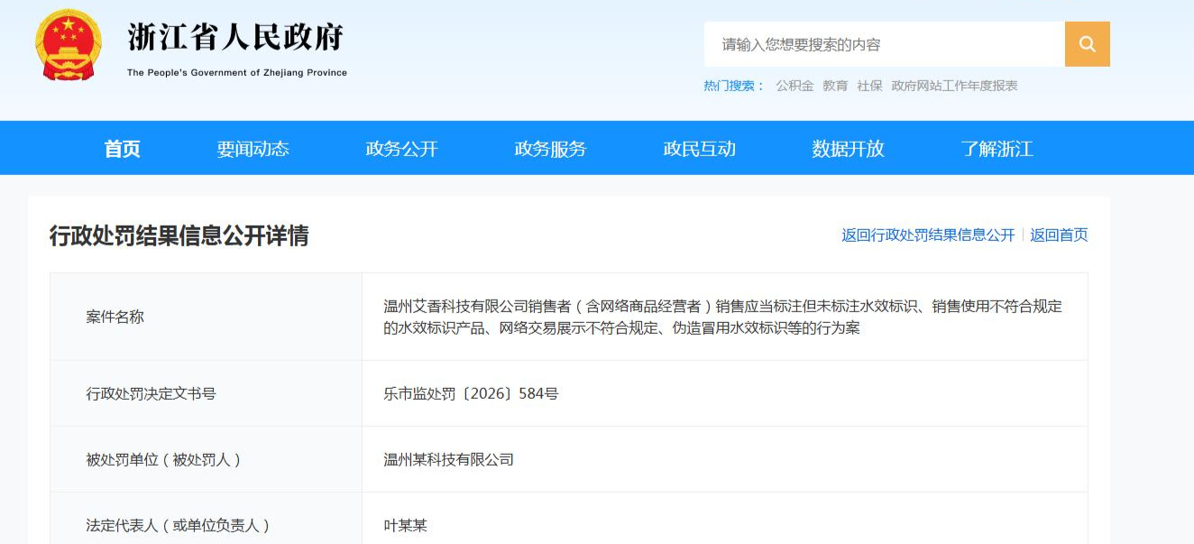Open the 数据开放 navigation tab
The width and height of the screenshot is (1194, 544).
[x=849, y=149]
